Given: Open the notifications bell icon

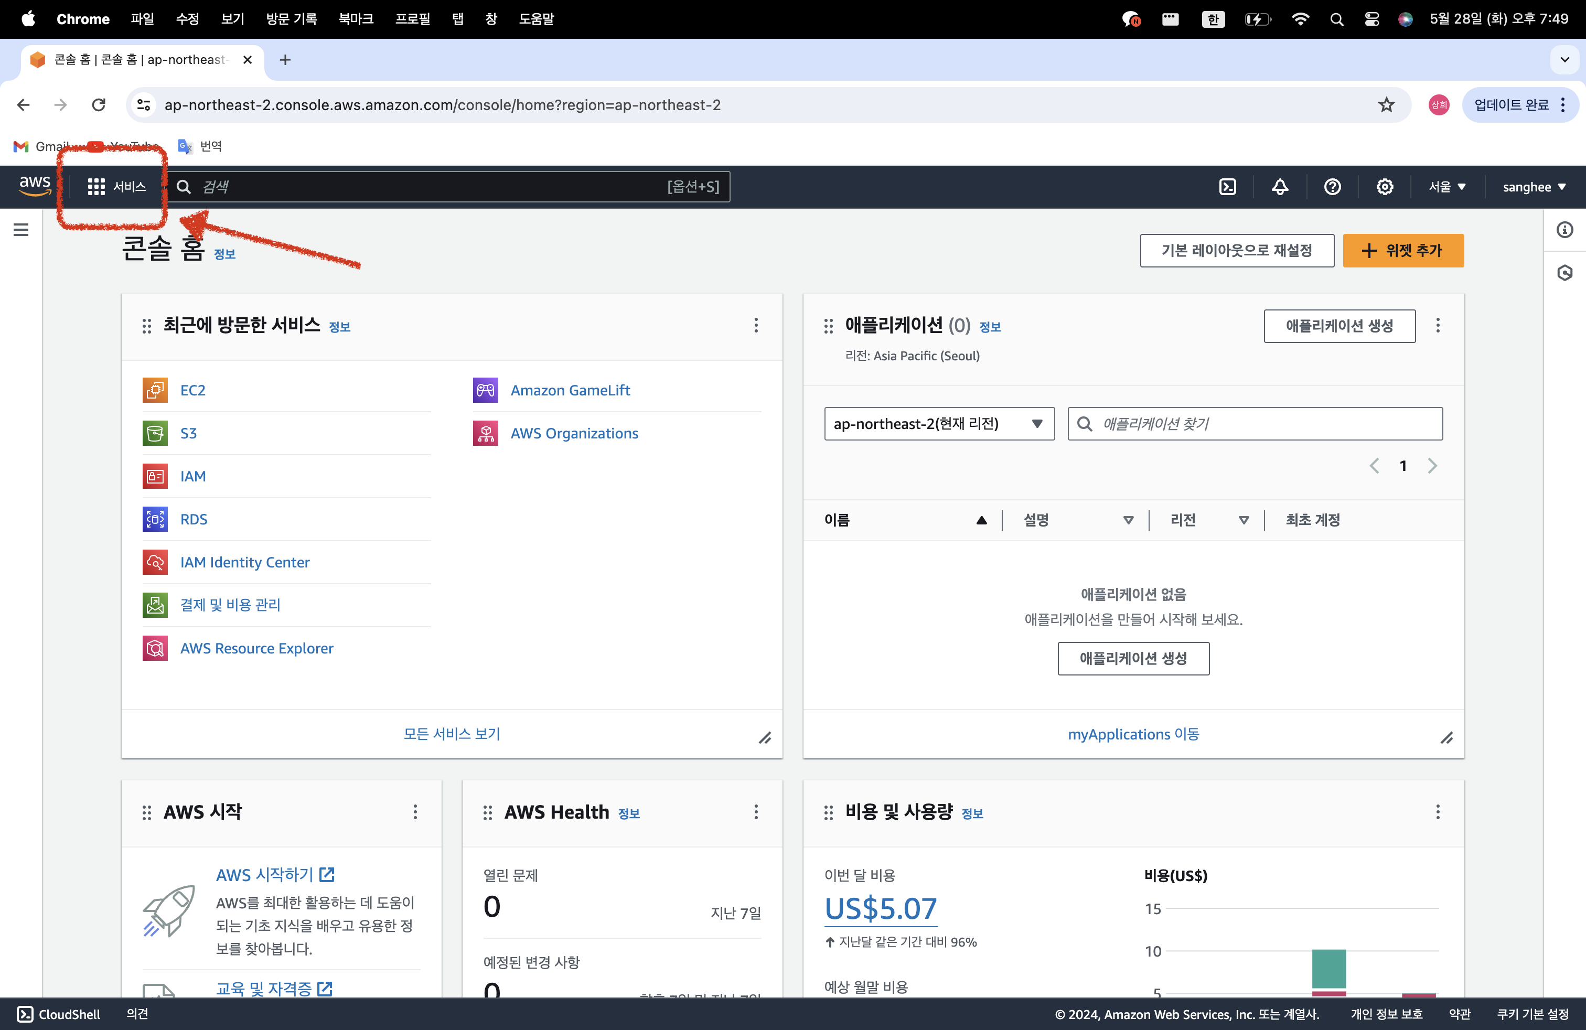Looking at the screenshot, I should click(1280, 187).
